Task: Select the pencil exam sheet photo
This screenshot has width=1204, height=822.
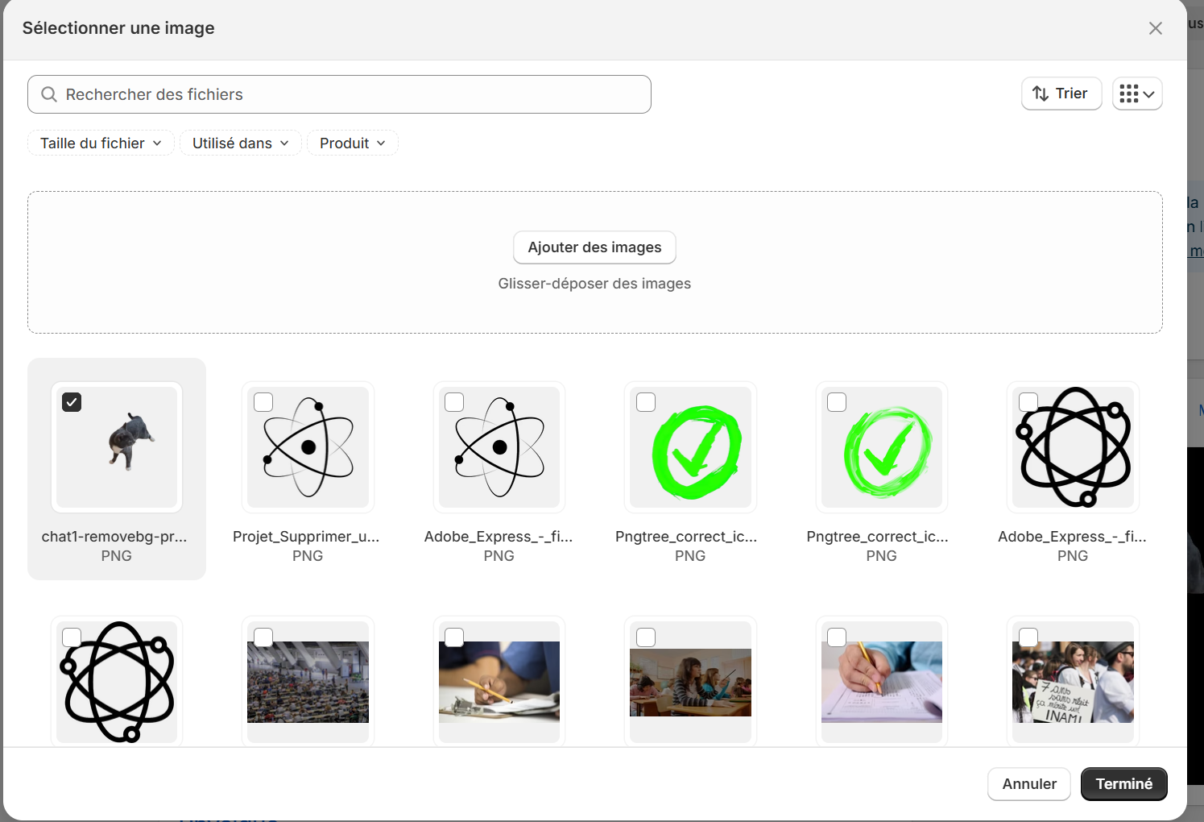Action: 882,682
